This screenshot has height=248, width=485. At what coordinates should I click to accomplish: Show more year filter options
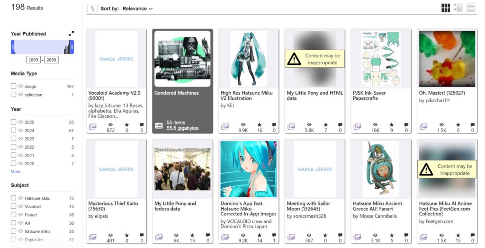17,172
